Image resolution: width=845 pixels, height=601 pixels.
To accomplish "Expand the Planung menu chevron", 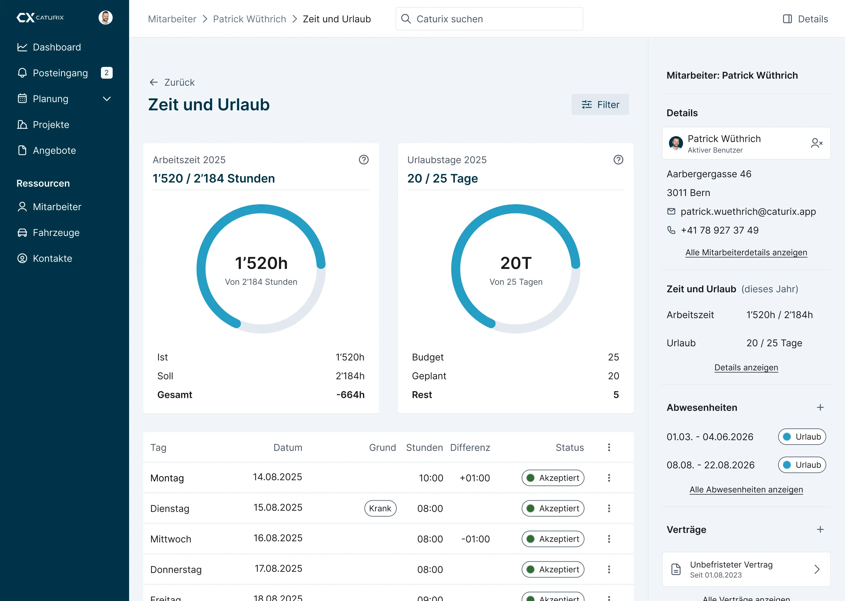I will coord(107,99).
